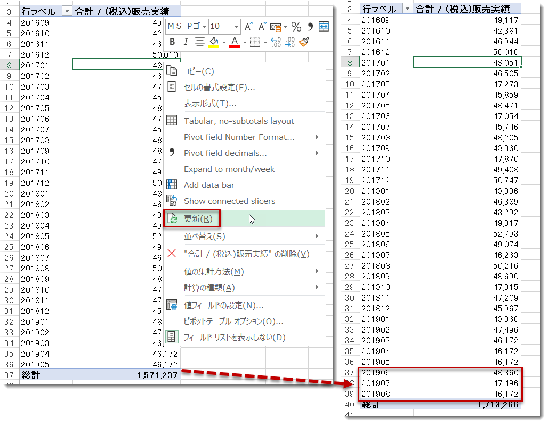Select Show connected slicers entry
Viewport: 548px width, 424px height.
coord(245,201)
